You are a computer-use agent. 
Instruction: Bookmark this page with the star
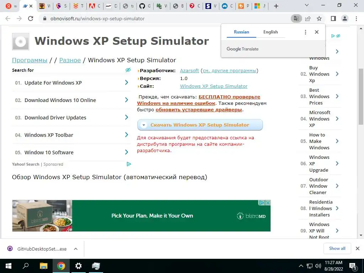pos(319,18)
